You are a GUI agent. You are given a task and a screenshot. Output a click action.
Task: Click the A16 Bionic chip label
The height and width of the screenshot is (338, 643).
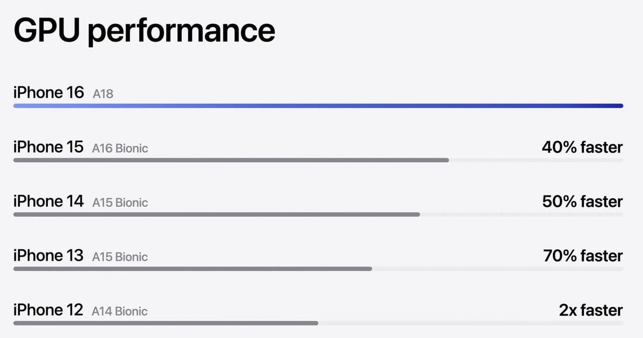[120, 148]
